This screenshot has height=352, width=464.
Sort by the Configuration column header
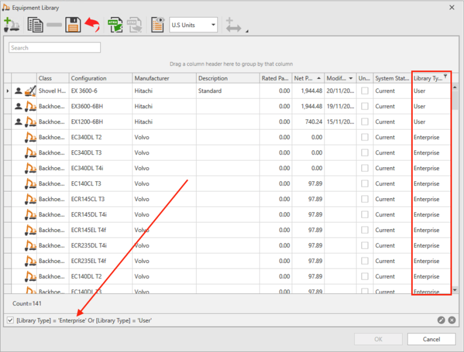coord(100,78)
